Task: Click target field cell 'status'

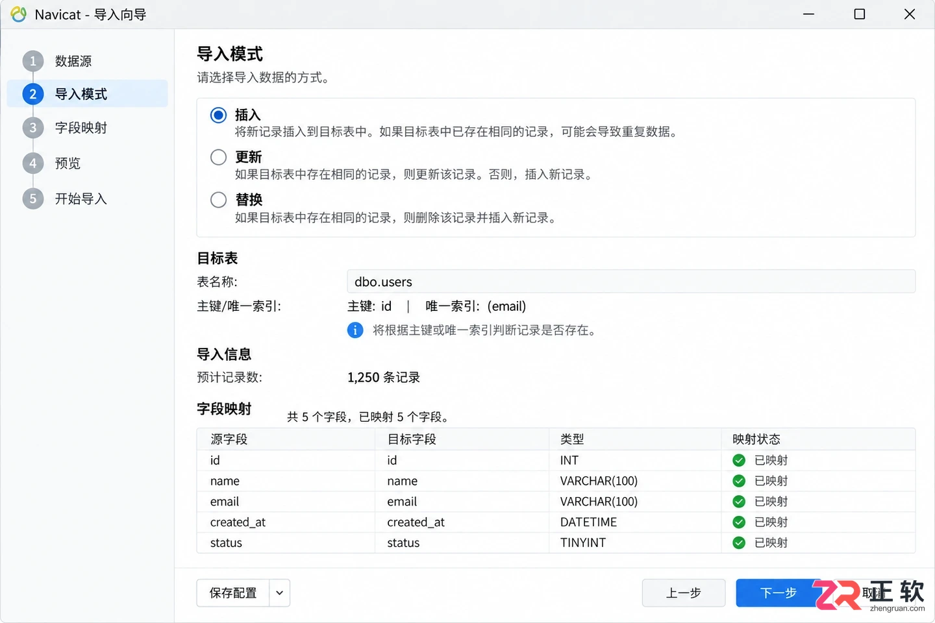Action: click(x=403, y=543)
